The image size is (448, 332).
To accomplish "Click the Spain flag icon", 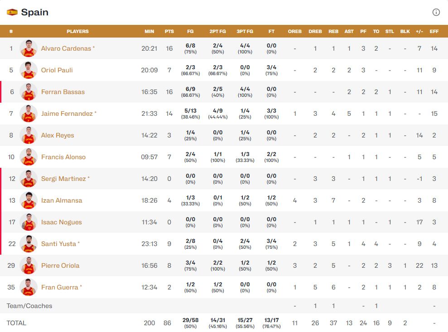I will (12, 12).
